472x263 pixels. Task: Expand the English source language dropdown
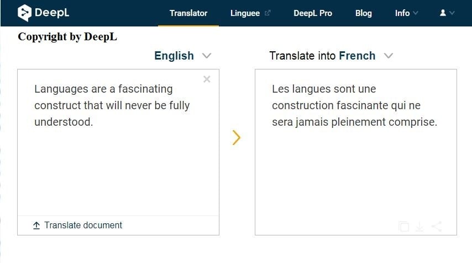tap(207, 56)
